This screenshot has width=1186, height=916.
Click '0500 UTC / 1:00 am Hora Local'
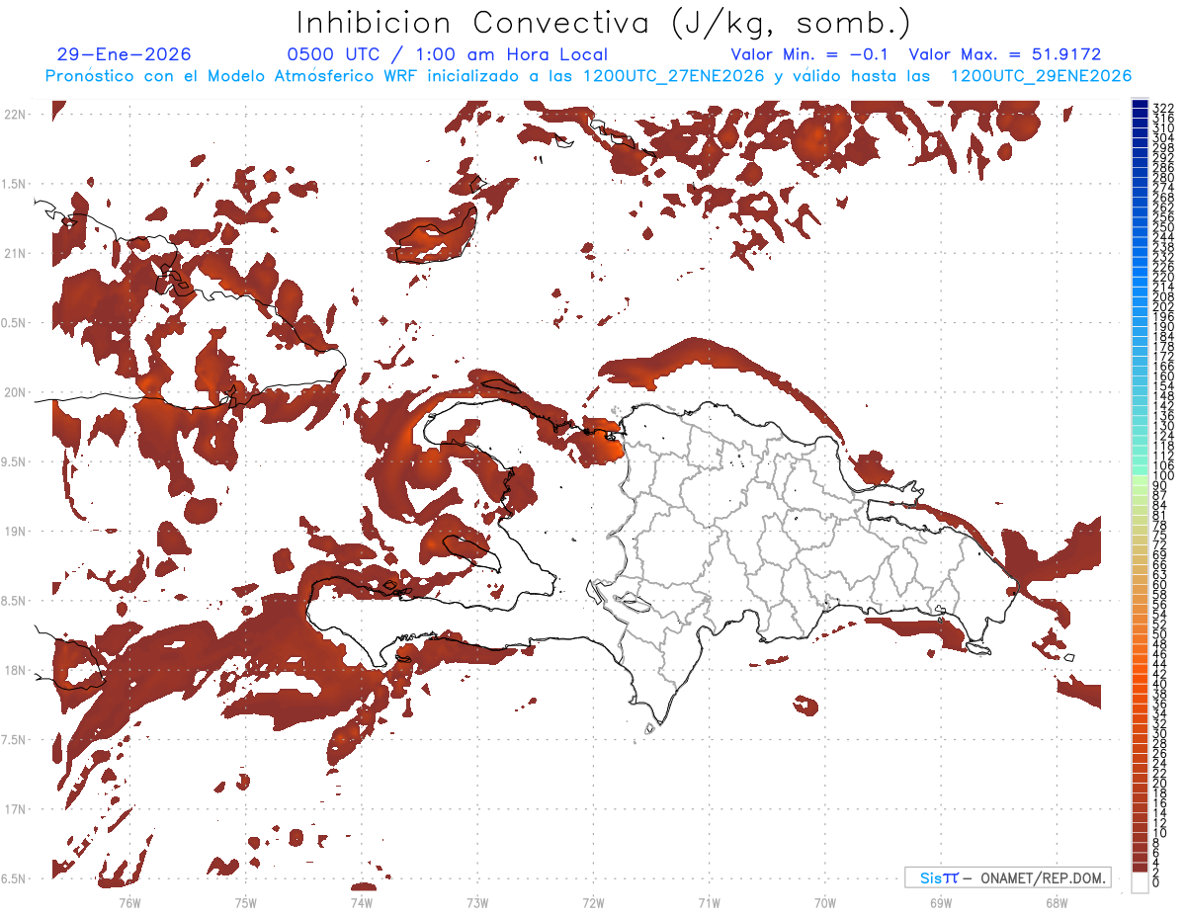click(447, 54)
